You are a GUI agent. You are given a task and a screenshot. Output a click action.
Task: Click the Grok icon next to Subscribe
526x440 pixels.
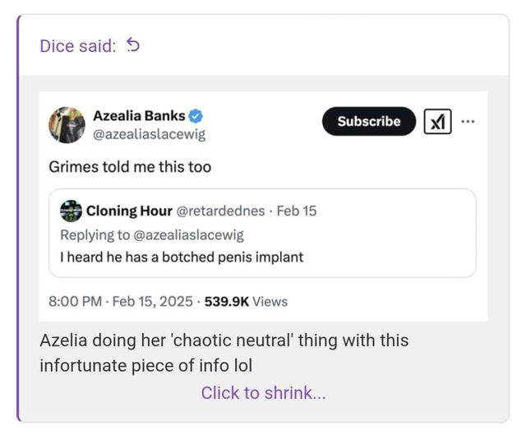436,122
